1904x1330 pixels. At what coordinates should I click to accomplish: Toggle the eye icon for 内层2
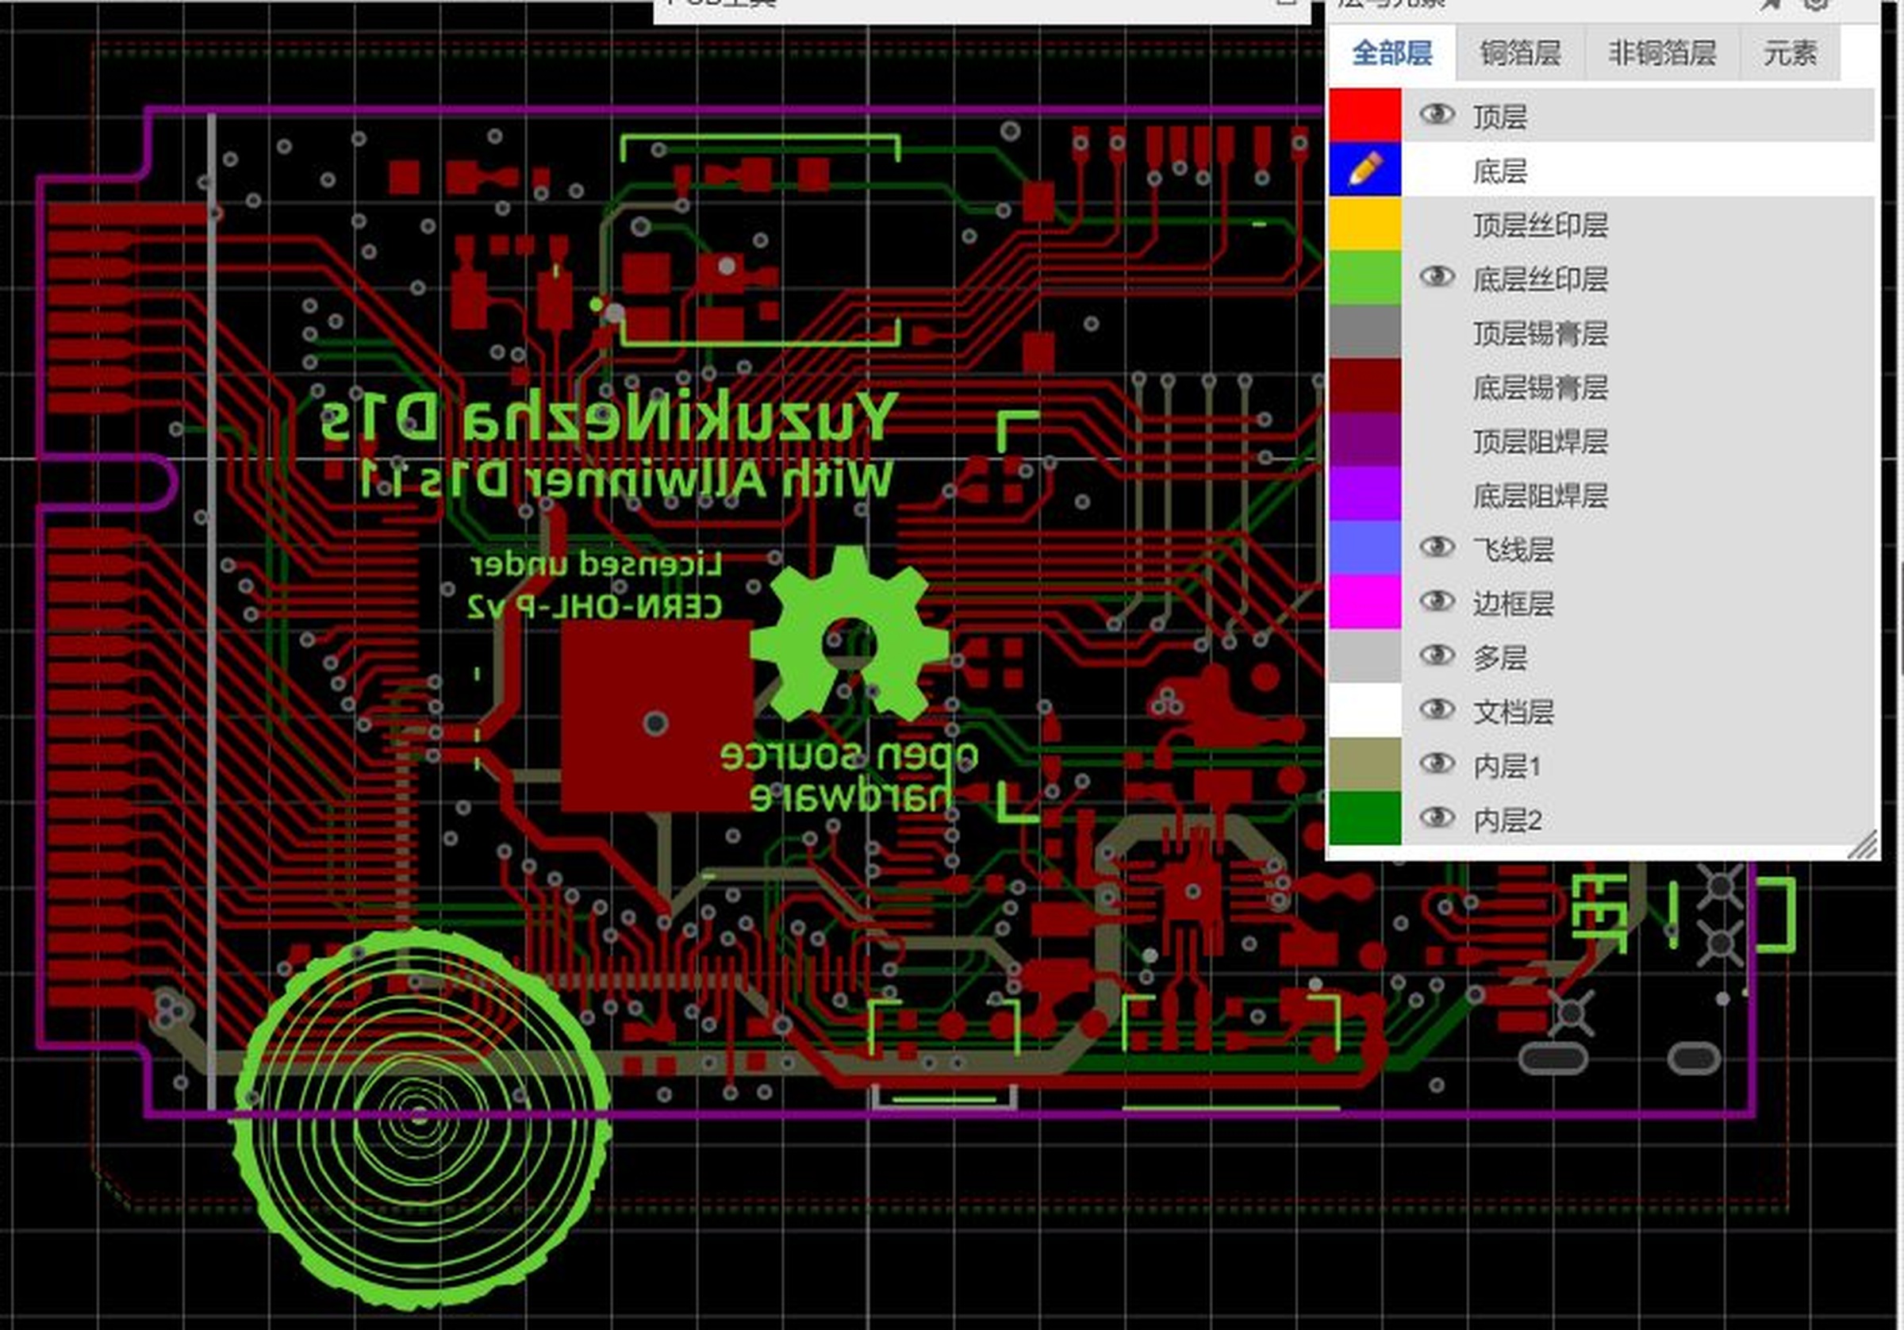1437,817
